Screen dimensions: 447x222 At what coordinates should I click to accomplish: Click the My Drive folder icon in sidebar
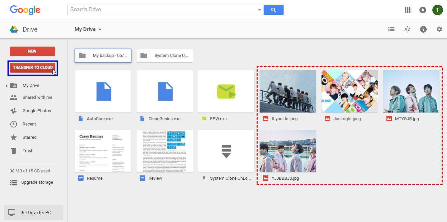[x=14, y=86]
